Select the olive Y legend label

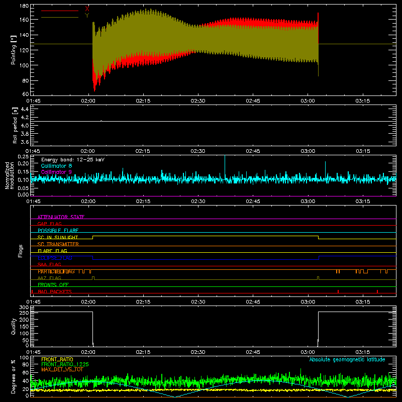pos(87,16)
